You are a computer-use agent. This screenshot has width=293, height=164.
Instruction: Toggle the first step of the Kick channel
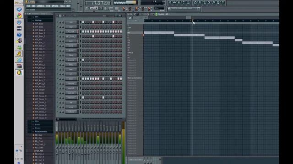pos(83,22)
